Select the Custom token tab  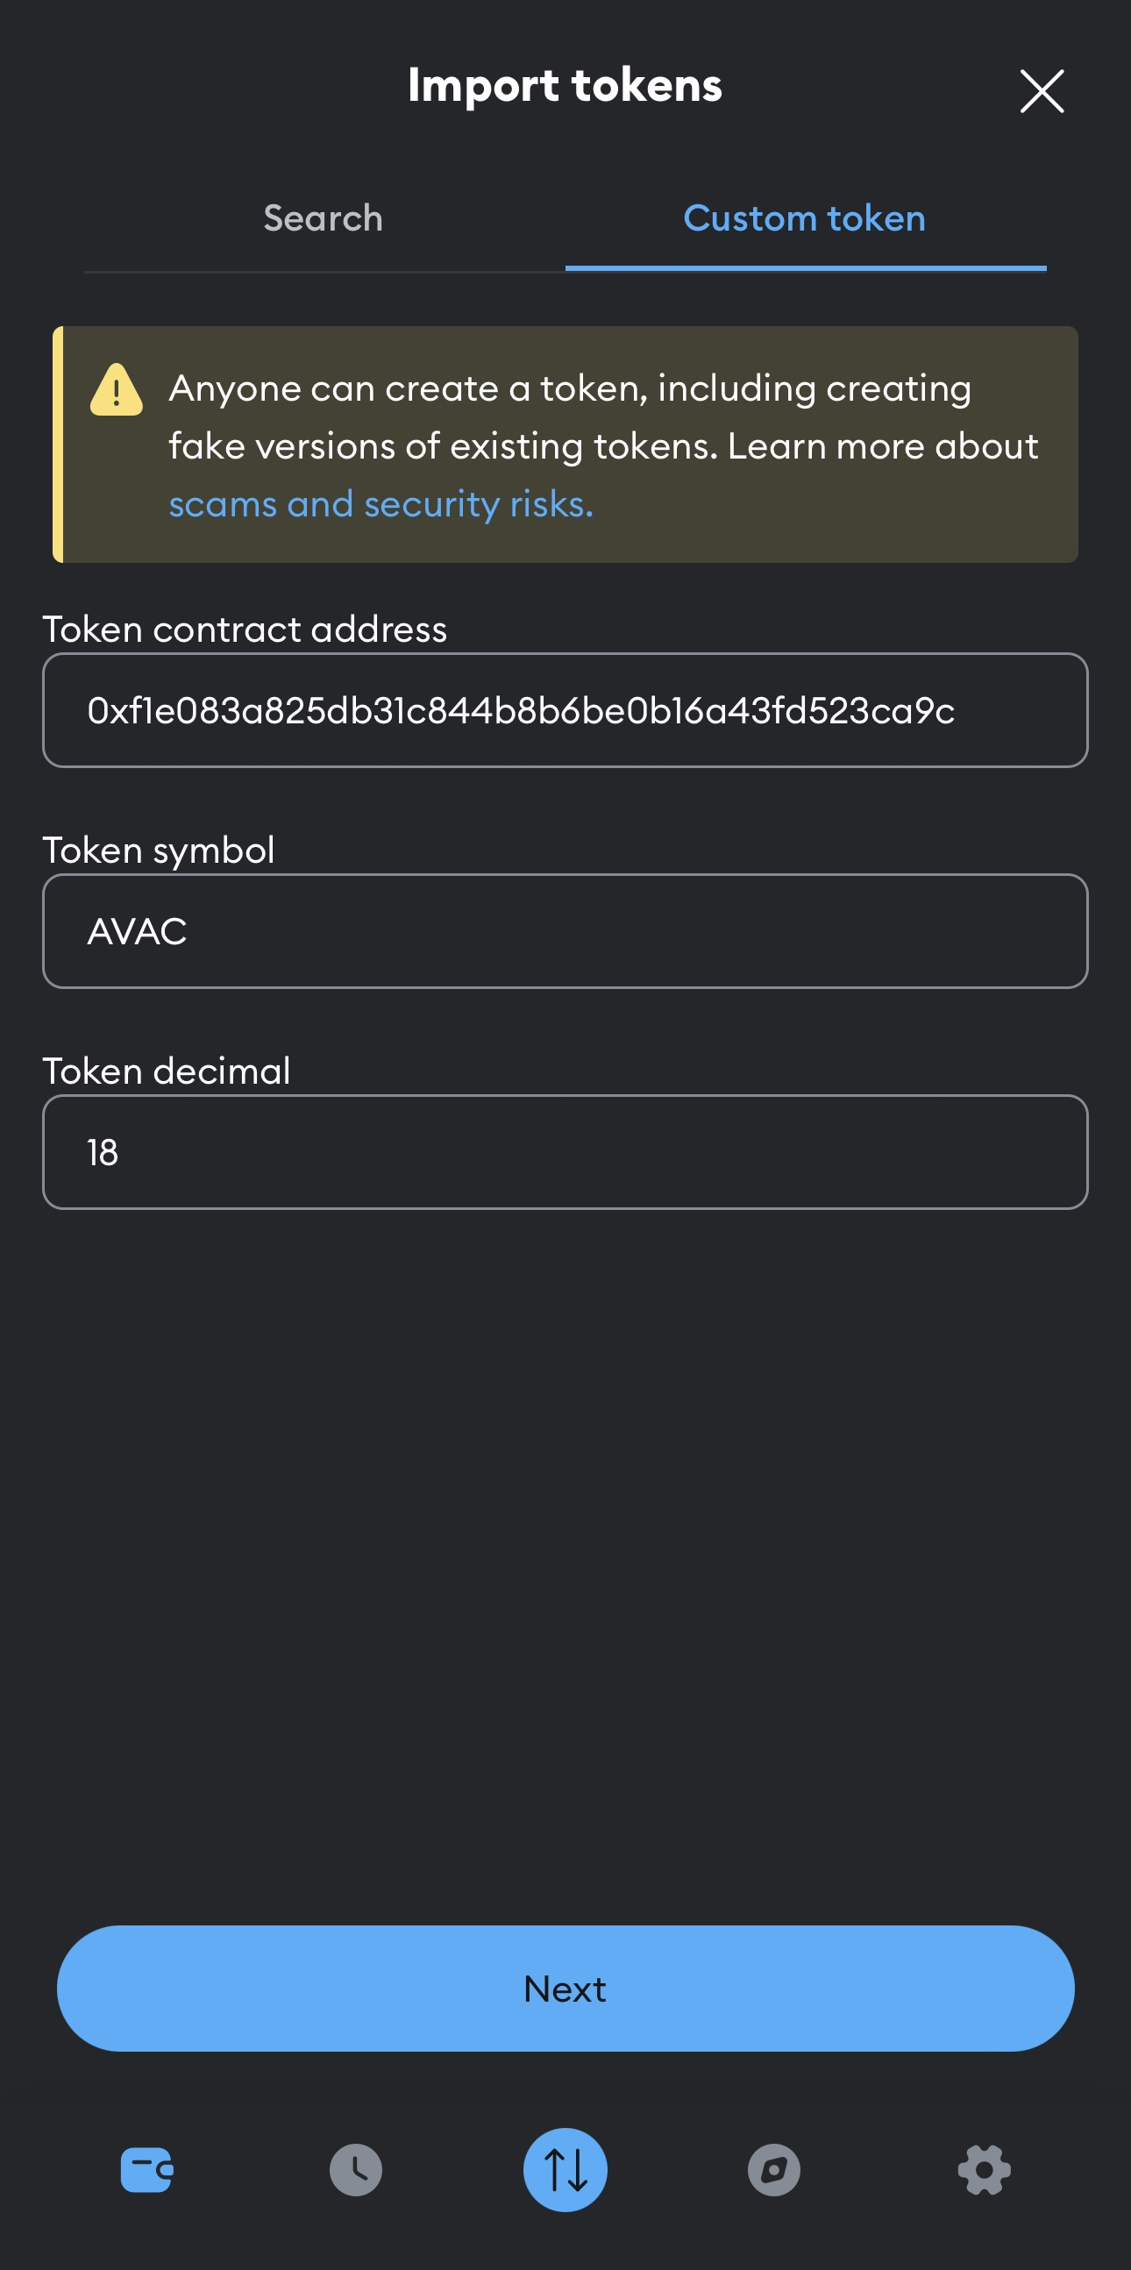[804, 218]
